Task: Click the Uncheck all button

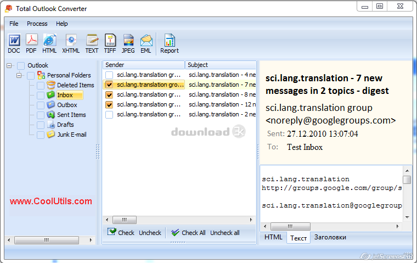Action: click(x=225, y=233)
